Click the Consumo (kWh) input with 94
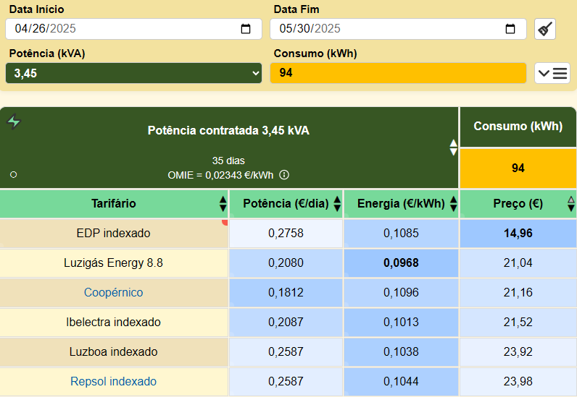Viewport: 577px width, 397px height. 398,73
